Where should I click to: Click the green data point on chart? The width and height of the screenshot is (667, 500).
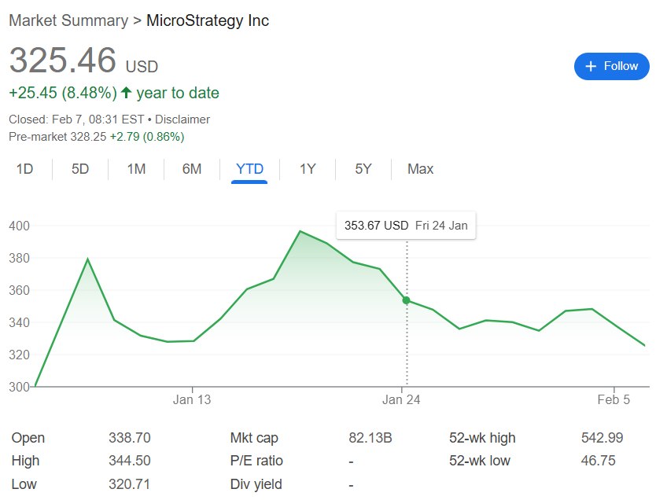[x=406, y=300]
